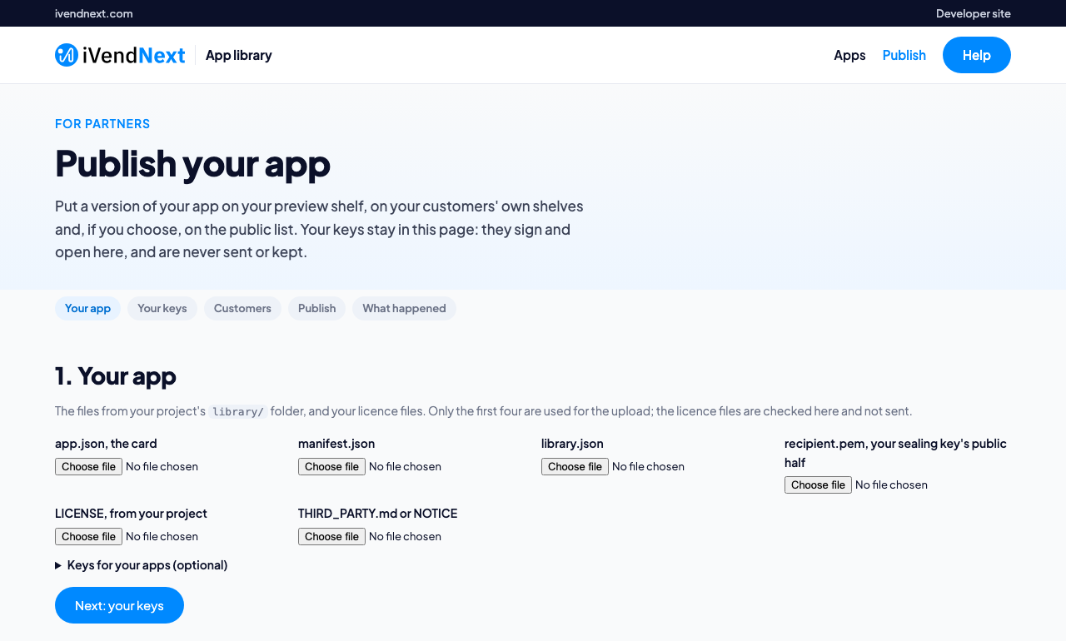This screenshot has height=641, width=1066.
Task: Click the 'recipient.pem, your sealing key's public half' label
Action: [896, 452]
